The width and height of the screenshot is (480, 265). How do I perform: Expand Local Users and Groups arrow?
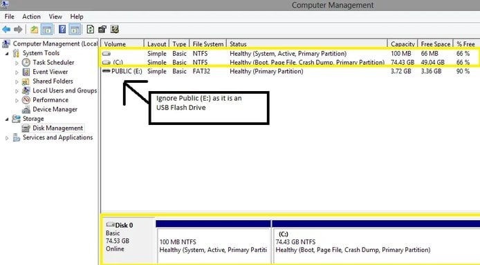tap(17, 91)
